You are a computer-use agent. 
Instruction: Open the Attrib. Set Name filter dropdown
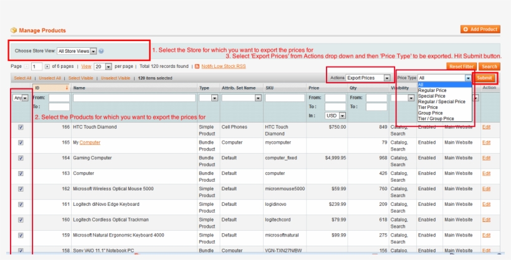point(242,98)
